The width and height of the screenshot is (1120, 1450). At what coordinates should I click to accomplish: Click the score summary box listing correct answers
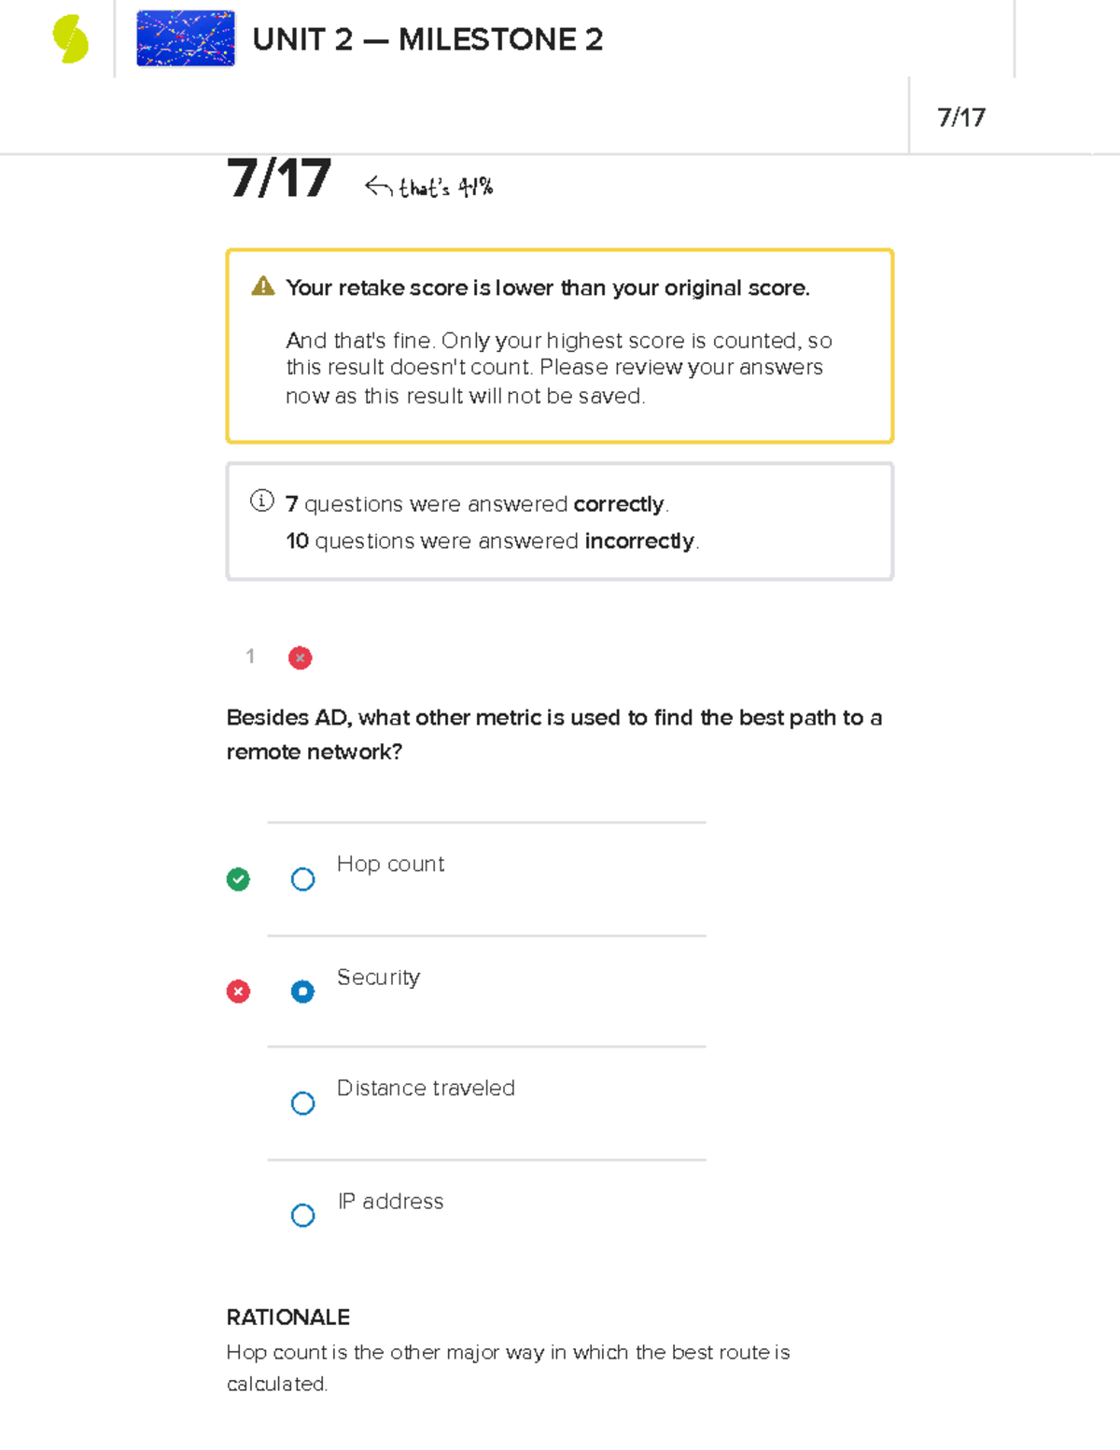point(558,520)
